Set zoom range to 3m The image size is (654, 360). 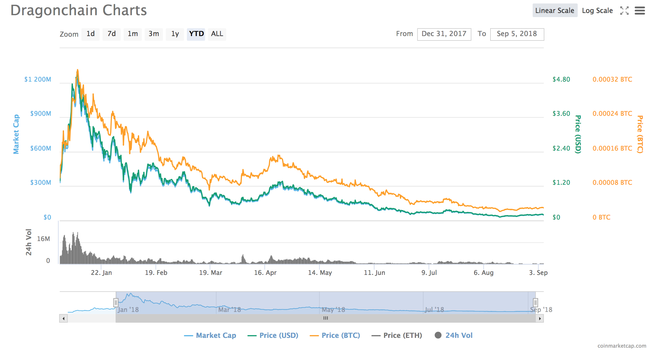[154, 34]
